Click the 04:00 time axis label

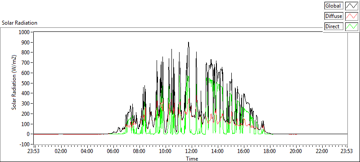click(x=87, y=151)
